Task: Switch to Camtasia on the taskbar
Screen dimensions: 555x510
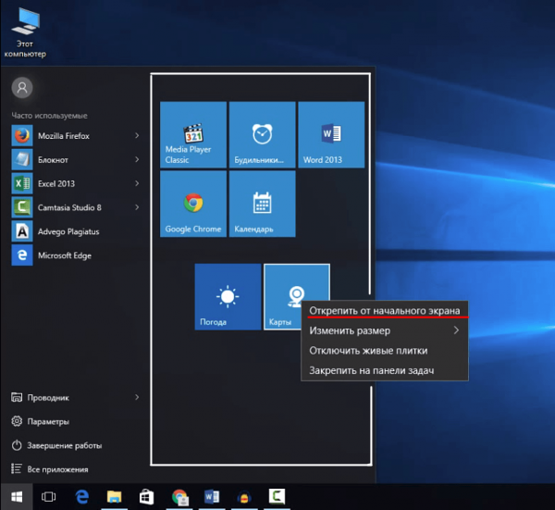Action: coord(277,496)
